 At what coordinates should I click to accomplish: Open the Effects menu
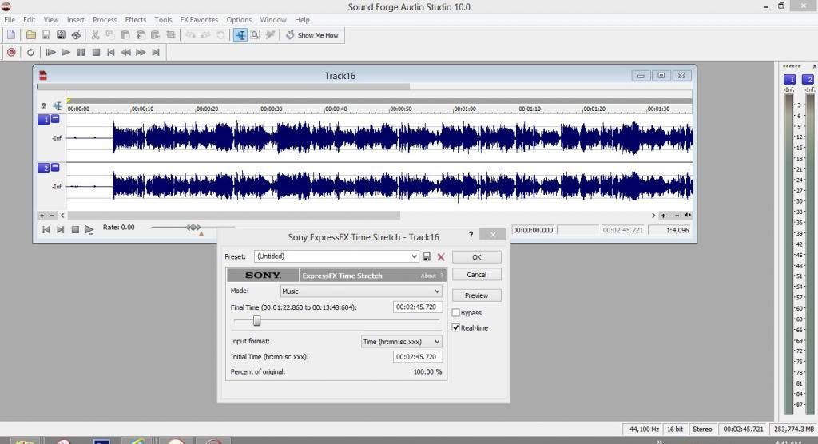click(x=135, y=19)
